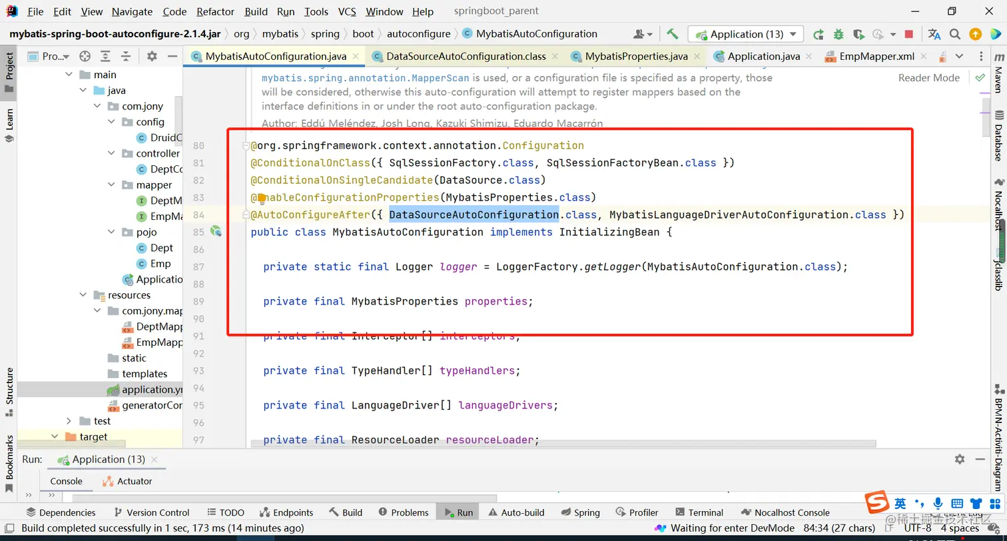Collapse the controller package
This screenshot has width=1007, height=541.
111,153
